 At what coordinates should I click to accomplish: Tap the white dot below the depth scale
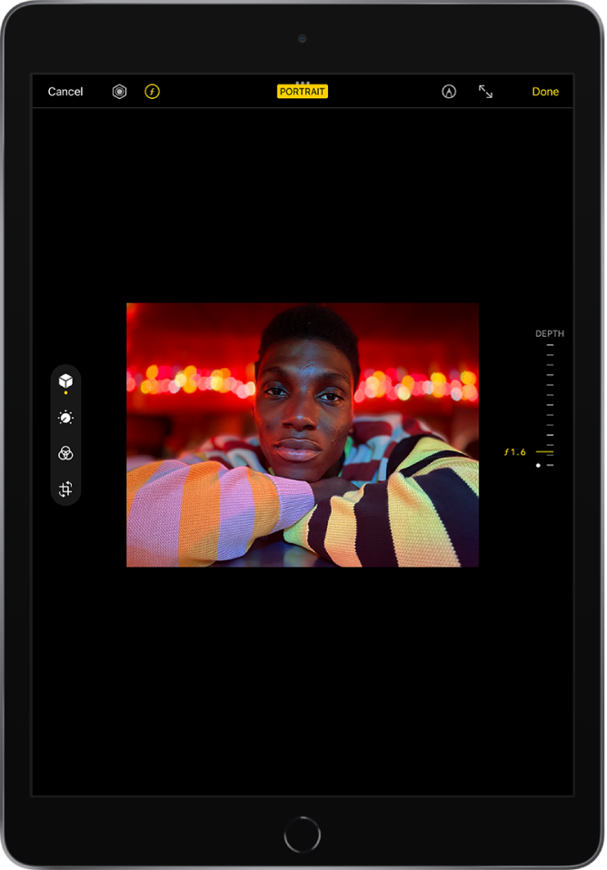538,465
